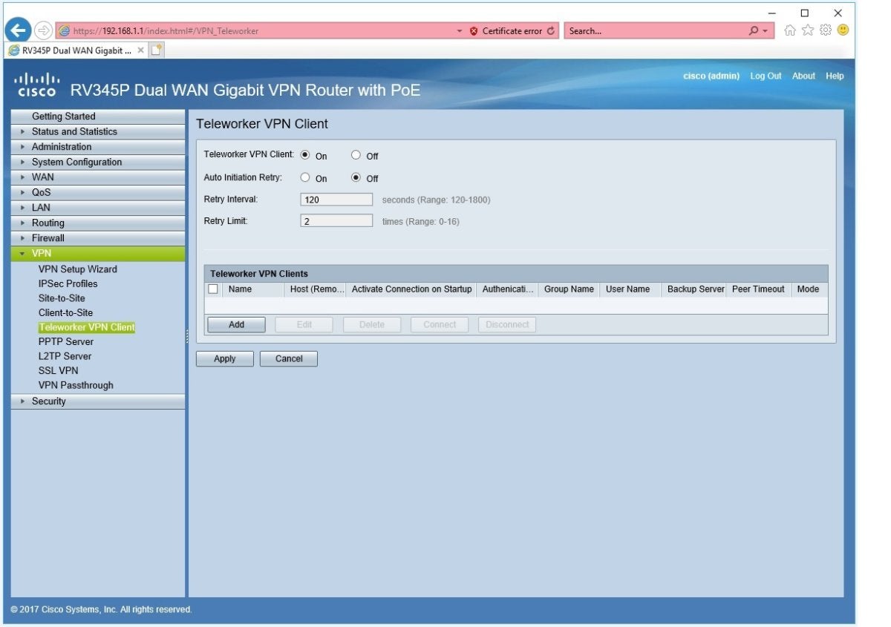
Task: Open VPN Passthrough page
Action: (76, 385)
